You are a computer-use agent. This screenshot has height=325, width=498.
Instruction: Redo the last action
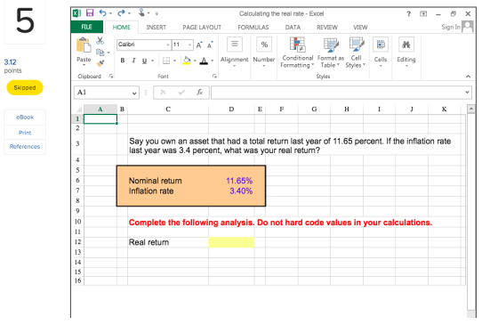click(x=121, y=13)
